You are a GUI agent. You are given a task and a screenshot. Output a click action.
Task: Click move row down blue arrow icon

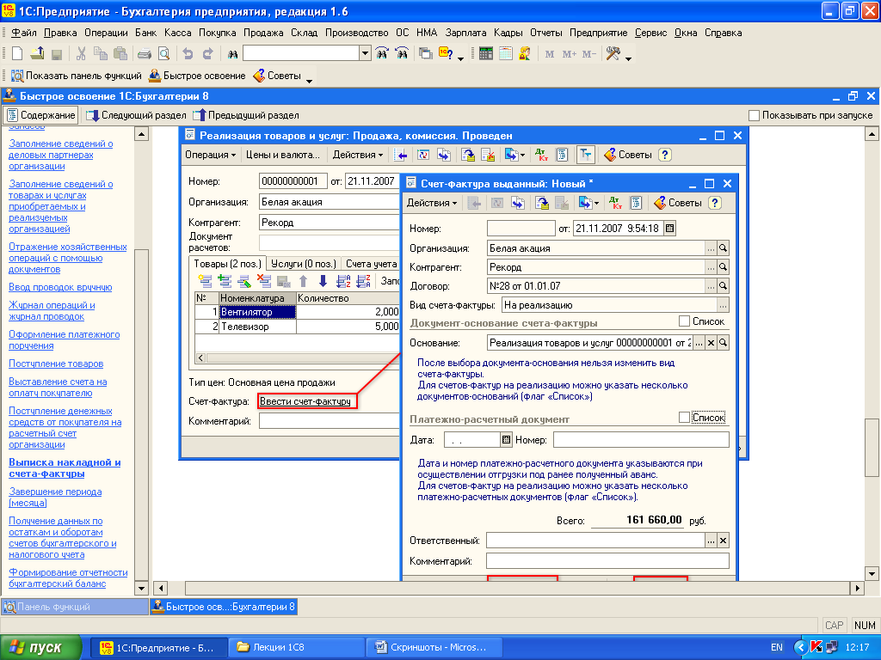pyautogui.click(x=323, y=281)
